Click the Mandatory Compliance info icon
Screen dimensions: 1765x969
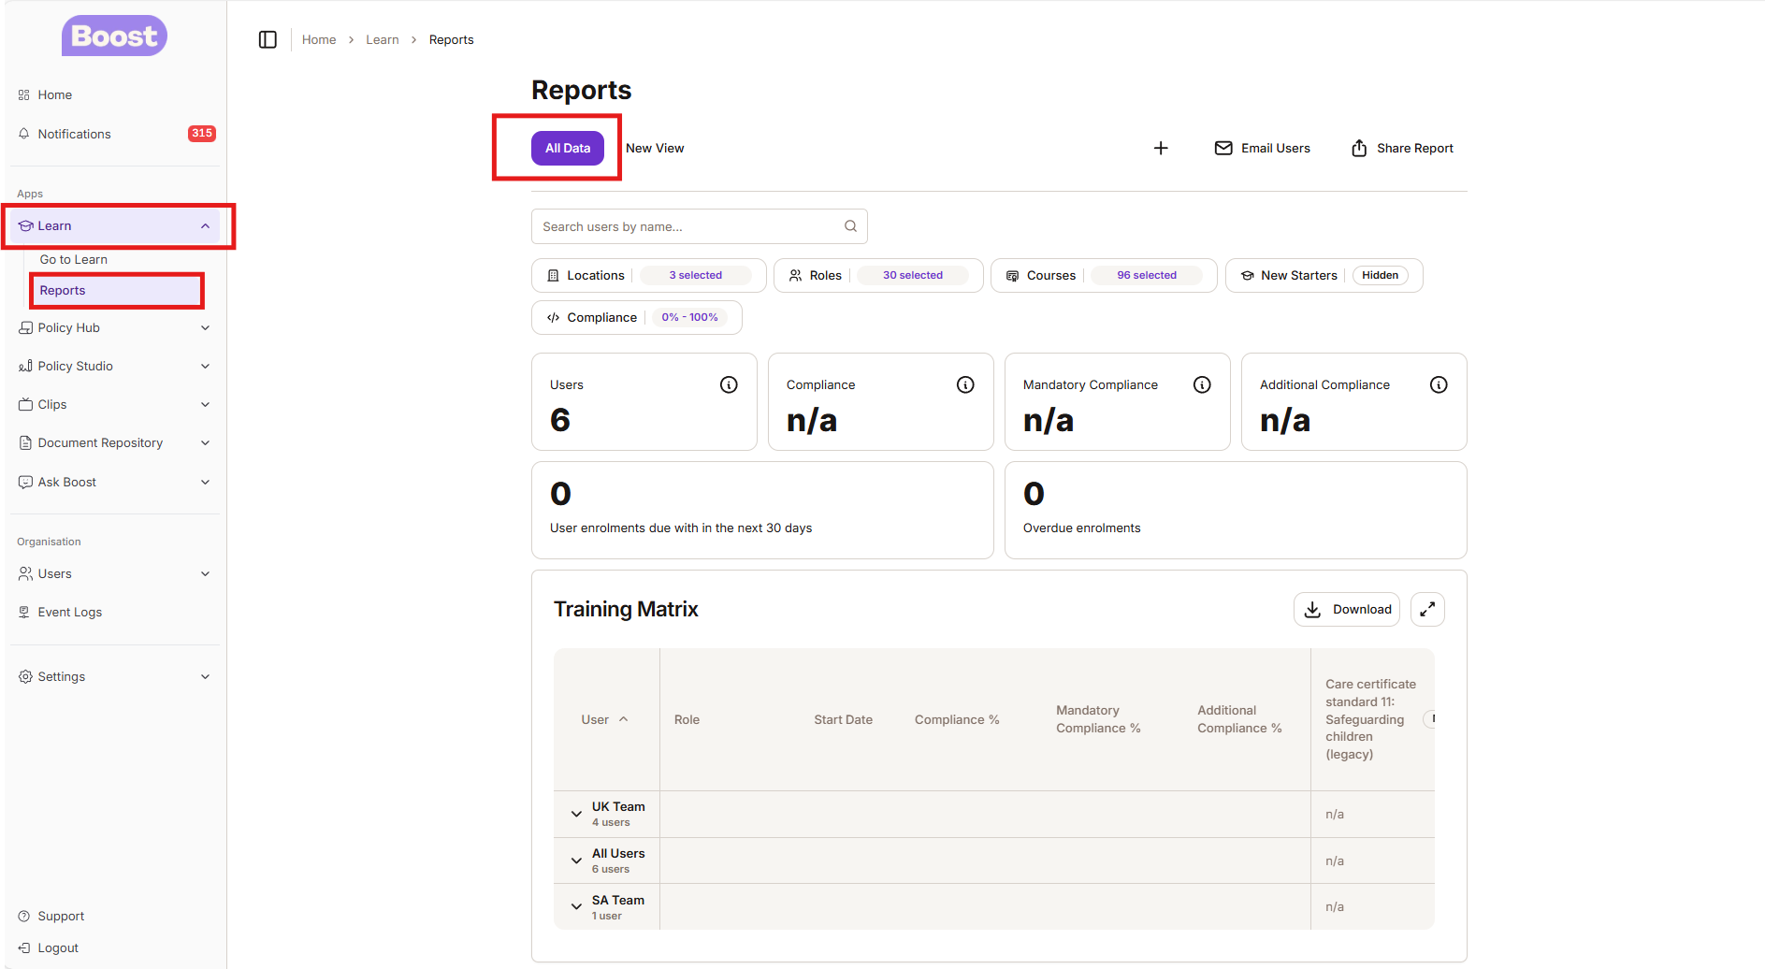click(x=1202, y=384)
